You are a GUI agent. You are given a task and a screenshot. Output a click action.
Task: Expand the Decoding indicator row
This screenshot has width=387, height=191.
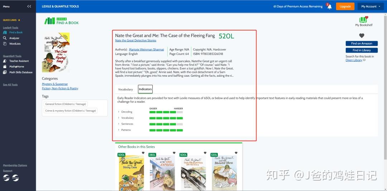pyautogui.click(x=119, y=112)
